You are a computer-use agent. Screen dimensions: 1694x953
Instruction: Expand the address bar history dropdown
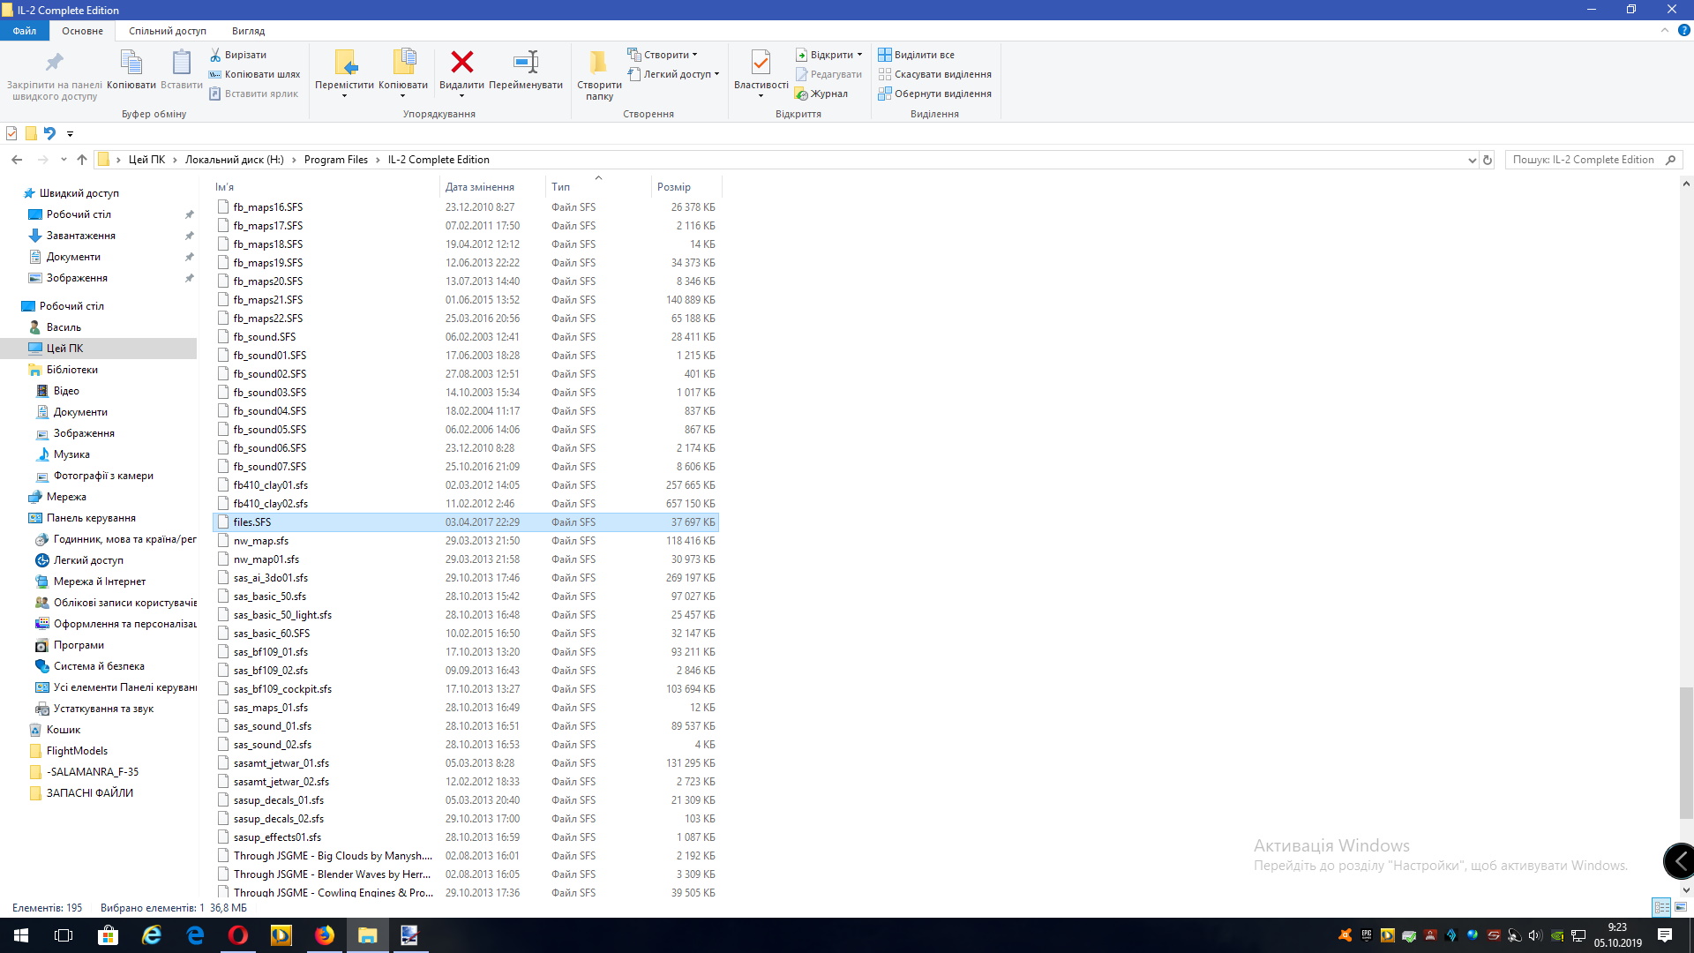[1472, 160]
